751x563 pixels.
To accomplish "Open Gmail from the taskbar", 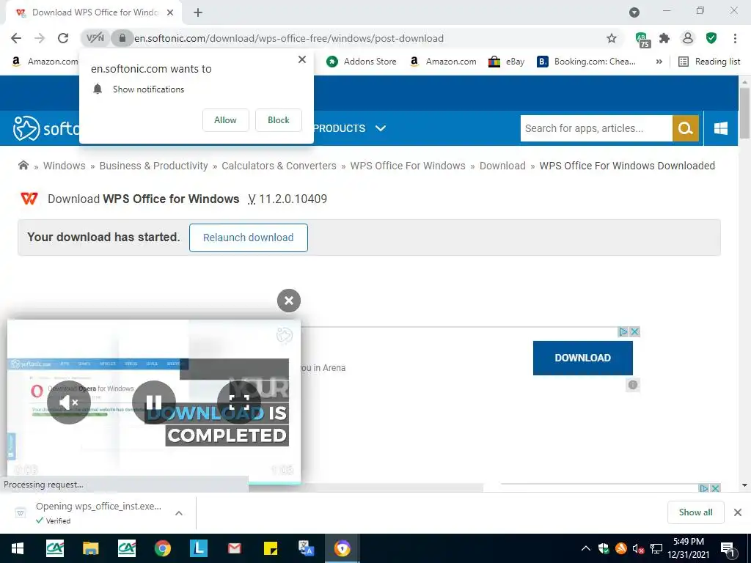I will click(234, 548).
